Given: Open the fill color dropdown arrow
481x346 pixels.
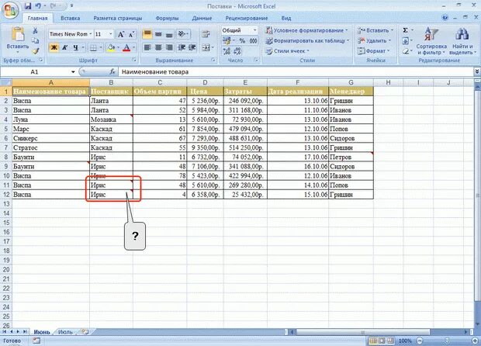Looking at the screenshot, I should point(118,47).
